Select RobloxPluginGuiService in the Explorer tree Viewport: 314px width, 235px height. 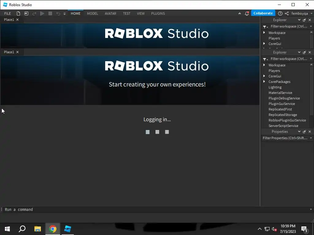pos(287,120)
